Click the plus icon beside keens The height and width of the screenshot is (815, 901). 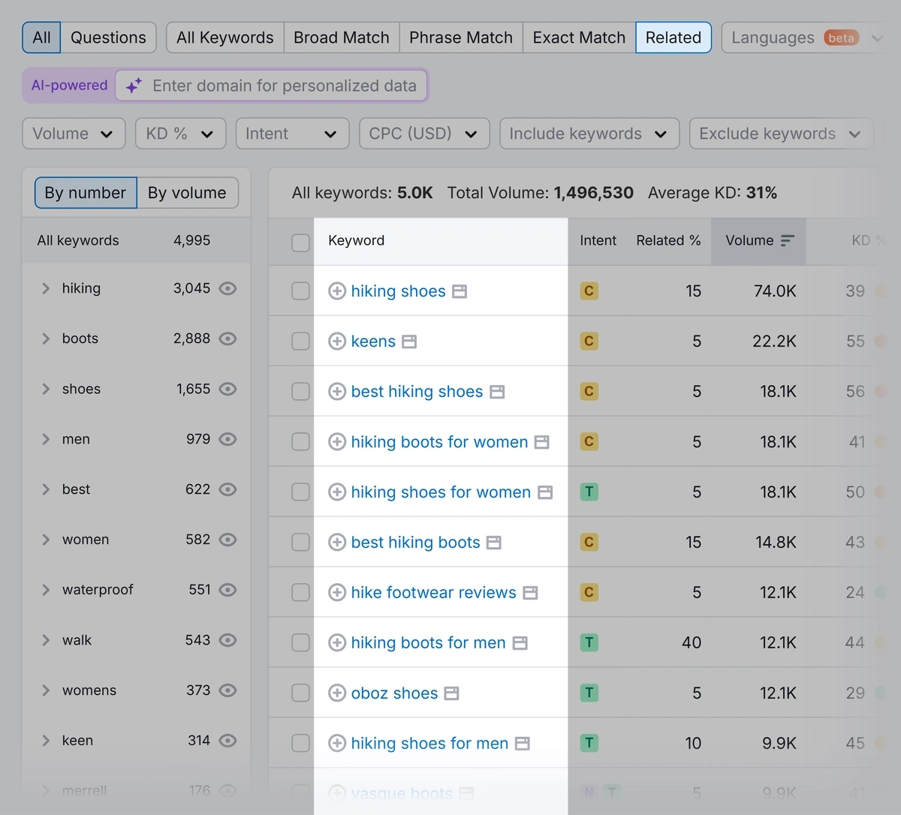tap(337, 341)
